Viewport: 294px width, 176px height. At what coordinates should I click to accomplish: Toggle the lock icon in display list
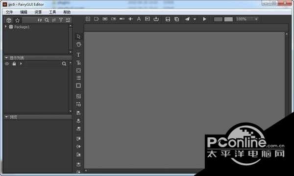point(14,64)
